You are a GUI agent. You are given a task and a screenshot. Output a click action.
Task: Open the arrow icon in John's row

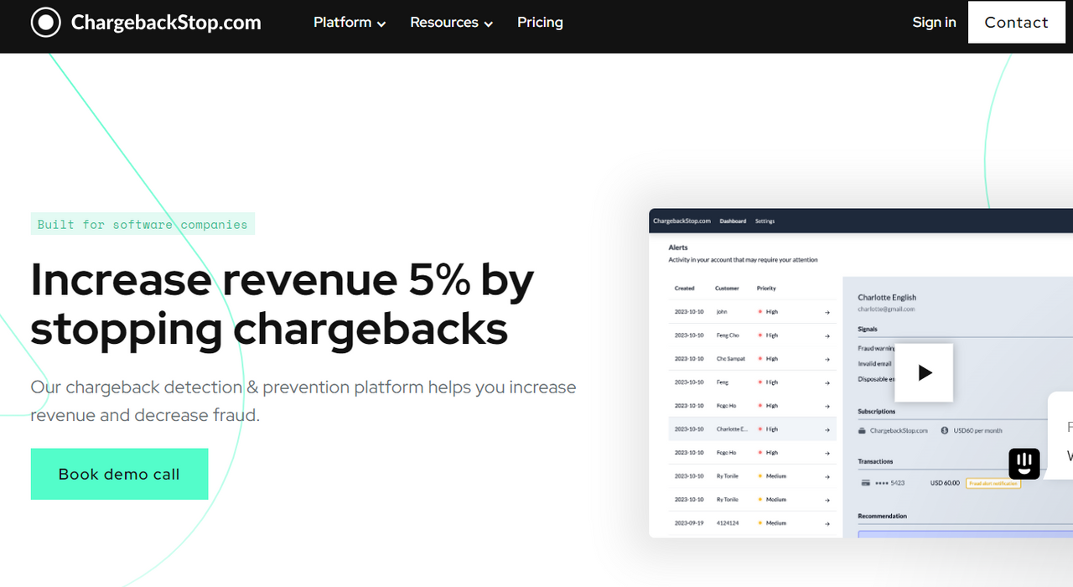point(827,312)
